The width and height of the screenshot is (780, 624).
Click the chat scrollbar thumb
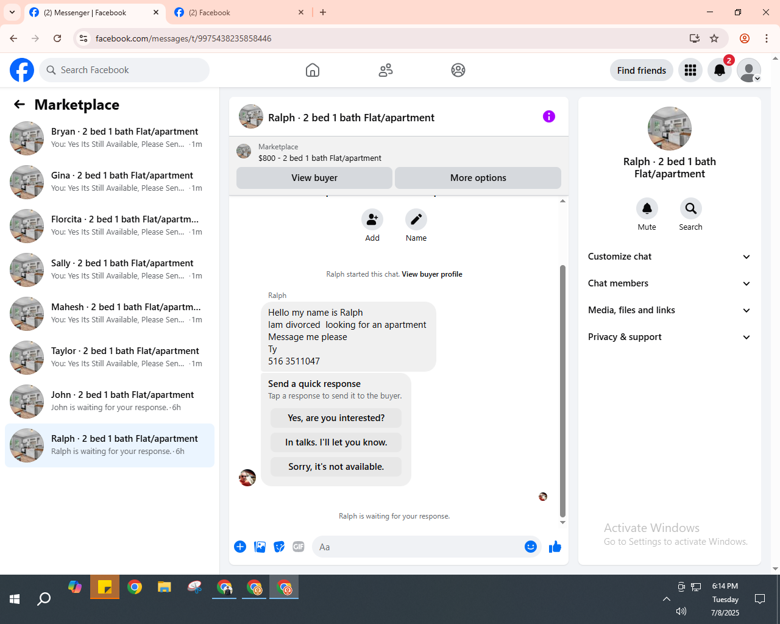(x=562, y=390)
